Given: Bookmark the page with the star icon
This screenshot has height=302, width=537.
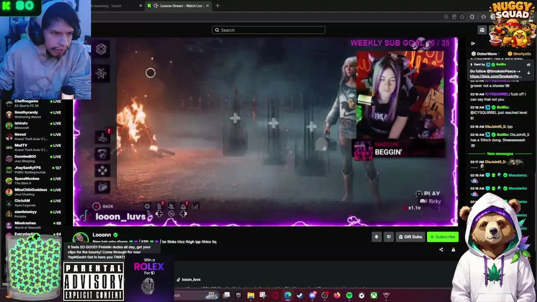Looking at the screenshot, I should 462,17.
